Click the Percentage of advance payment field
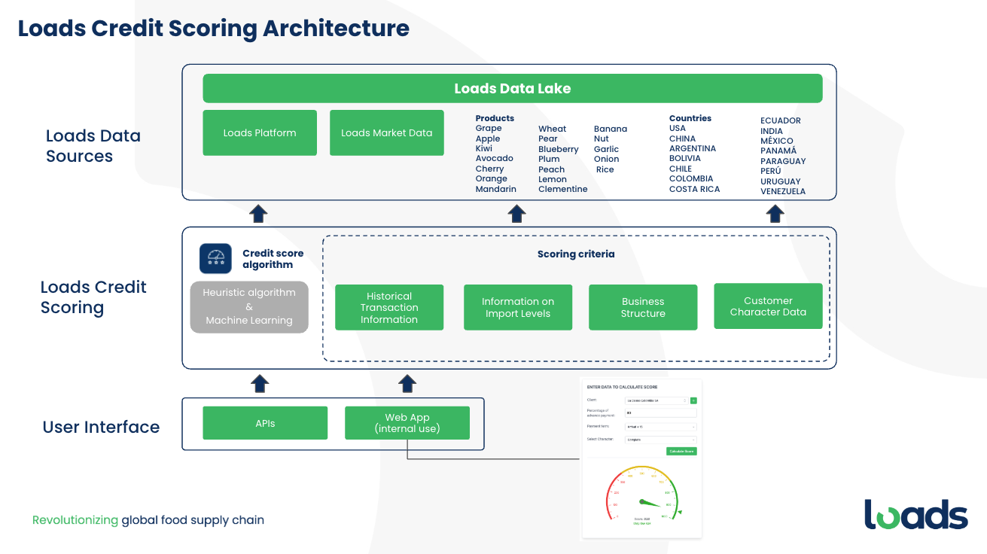987x554 pixels. [x=661, y=412]
